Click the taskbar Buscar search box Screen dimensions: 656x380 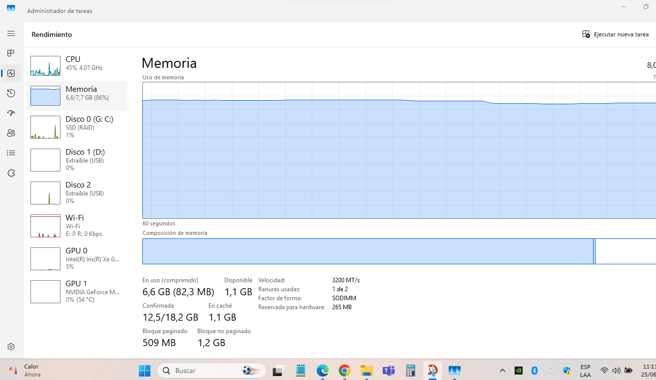pos(212,371)
